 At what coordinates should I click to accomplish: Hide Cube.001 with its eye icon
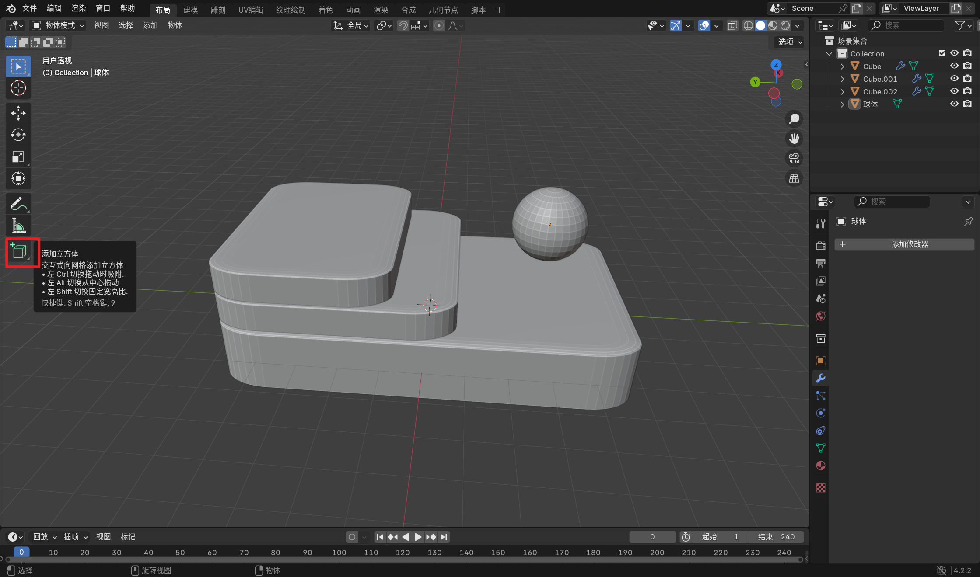(954, 79)
